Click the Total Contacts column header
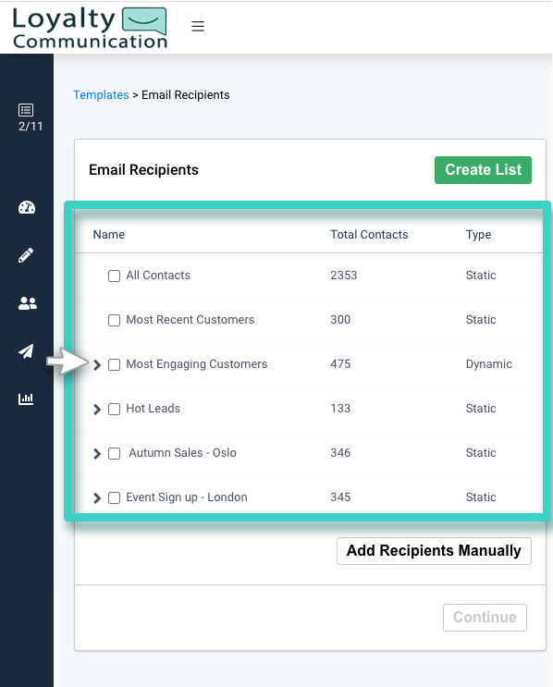 click(x=369, y=235)
